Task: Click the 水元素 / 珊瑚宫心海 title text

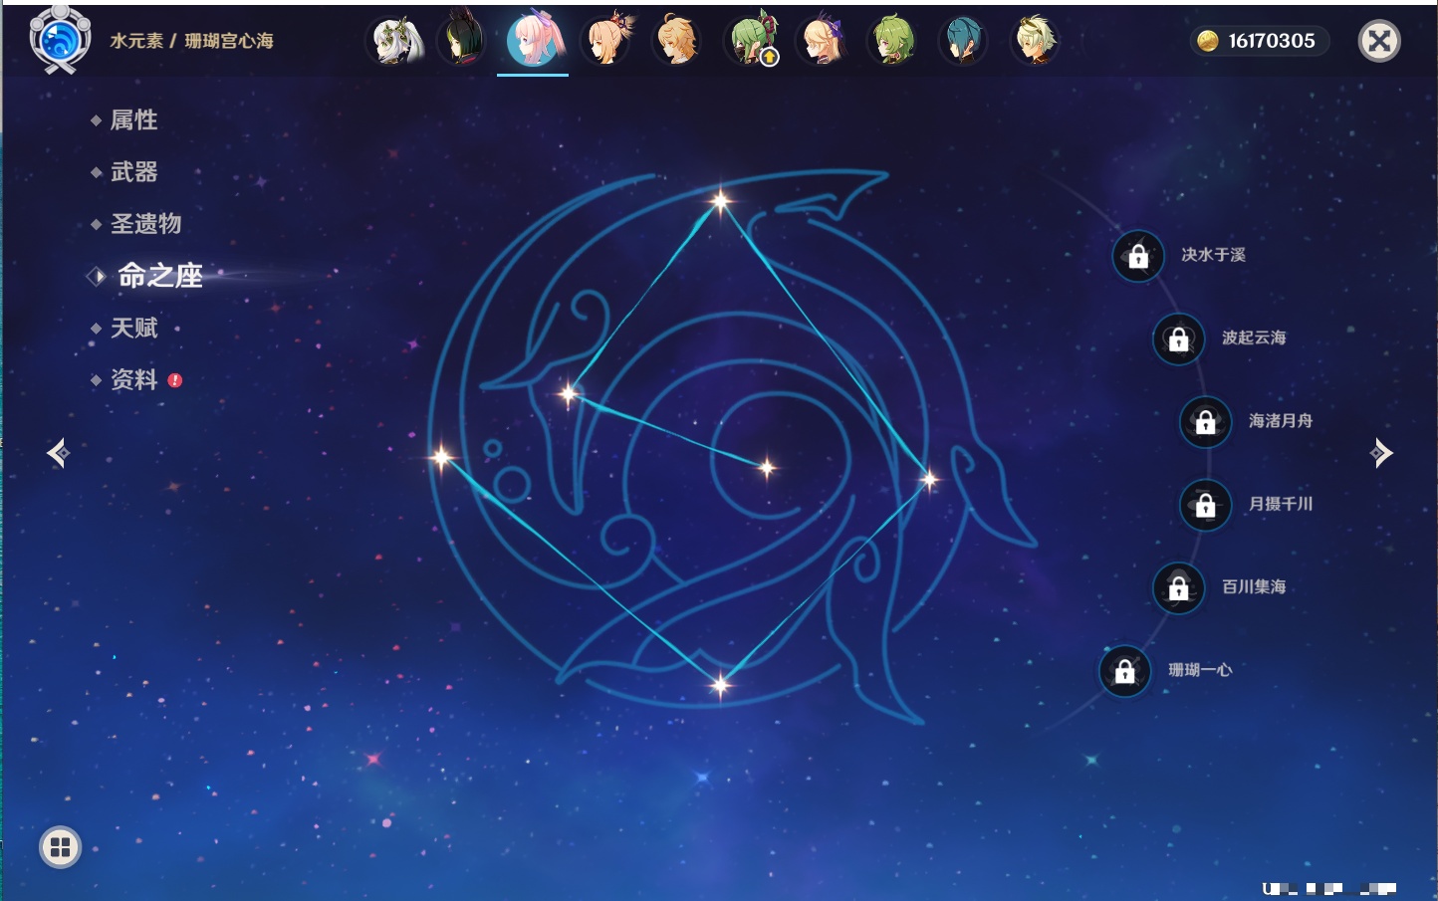Action: pyautogui.click(x=191, y=41)
